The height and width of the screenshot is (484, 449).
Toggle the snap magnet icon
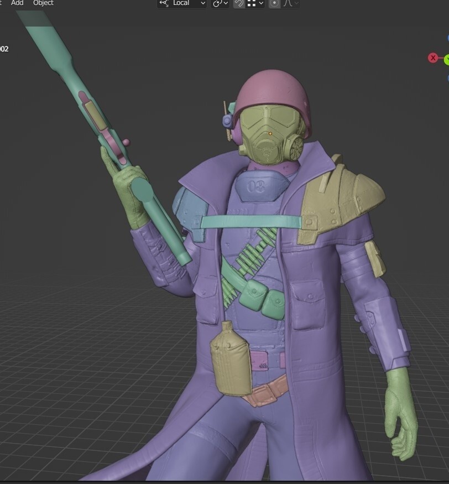(239, 3)
